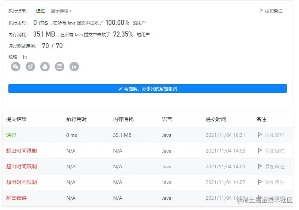Click the 2021/11/04 18:31 timestamp
Image resolution: width=299 pixels, height=210 pixels.
[x=225, y=135]
